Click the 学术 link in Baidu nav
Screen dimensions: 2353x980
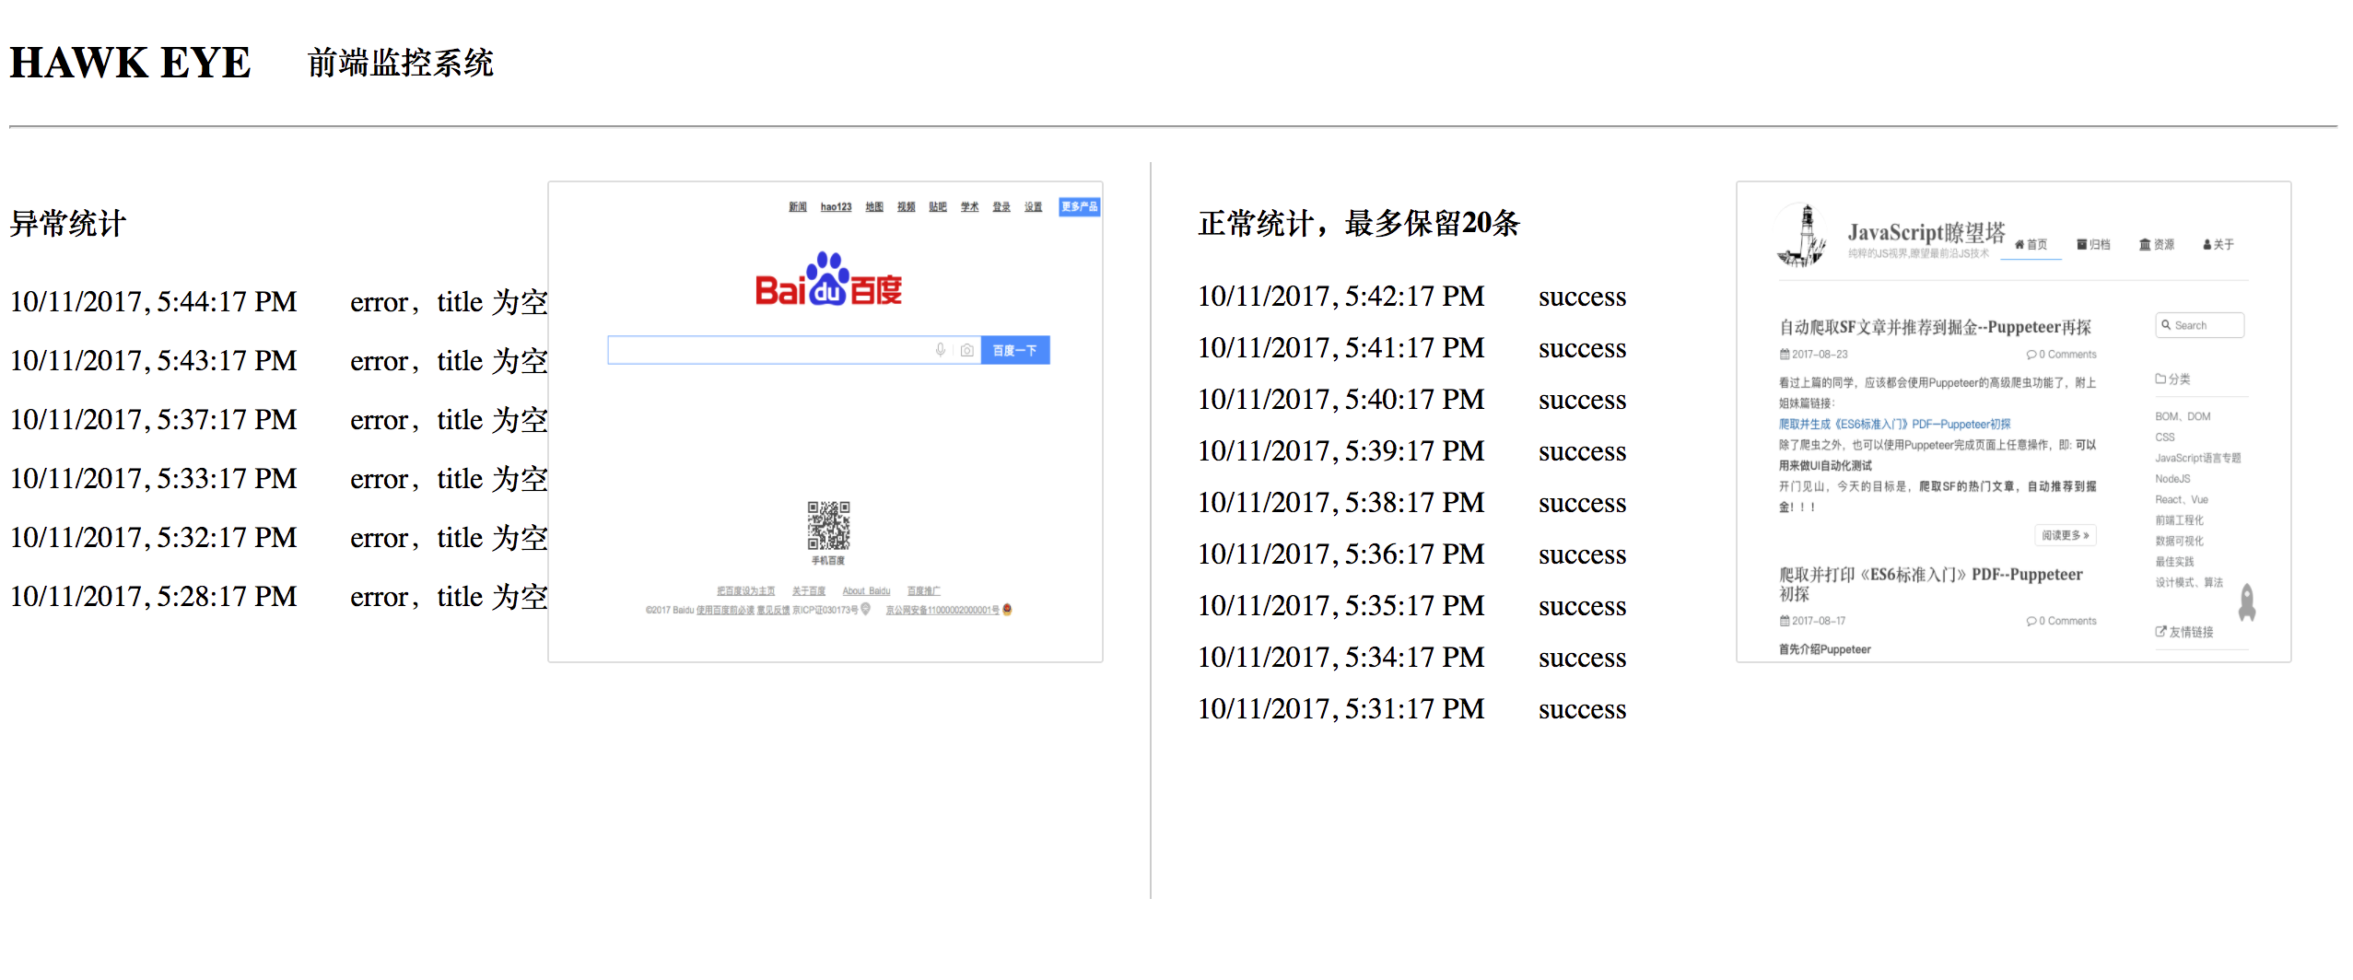(970, 207)
